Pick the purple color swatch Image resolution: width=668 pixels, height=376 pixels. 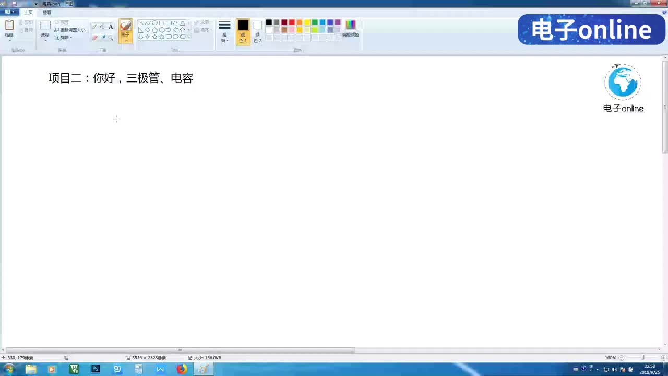coord(338,22)
